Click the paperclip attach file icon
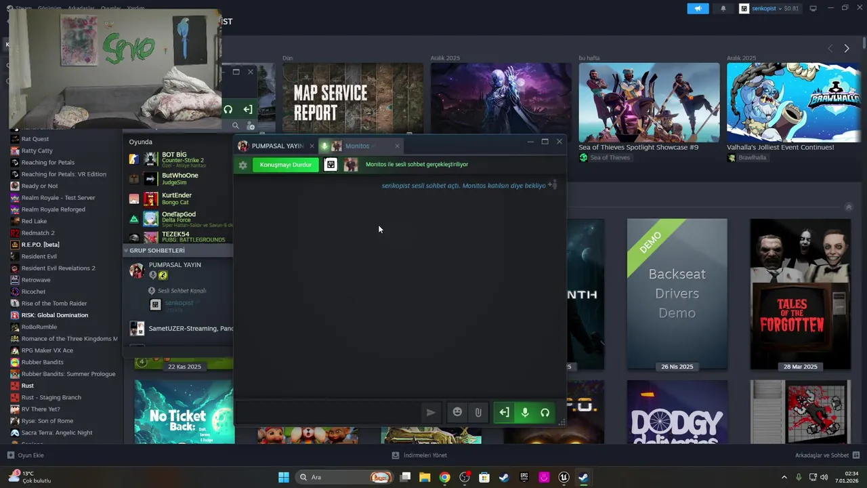867x488 pixels. (x=478, y=412)
